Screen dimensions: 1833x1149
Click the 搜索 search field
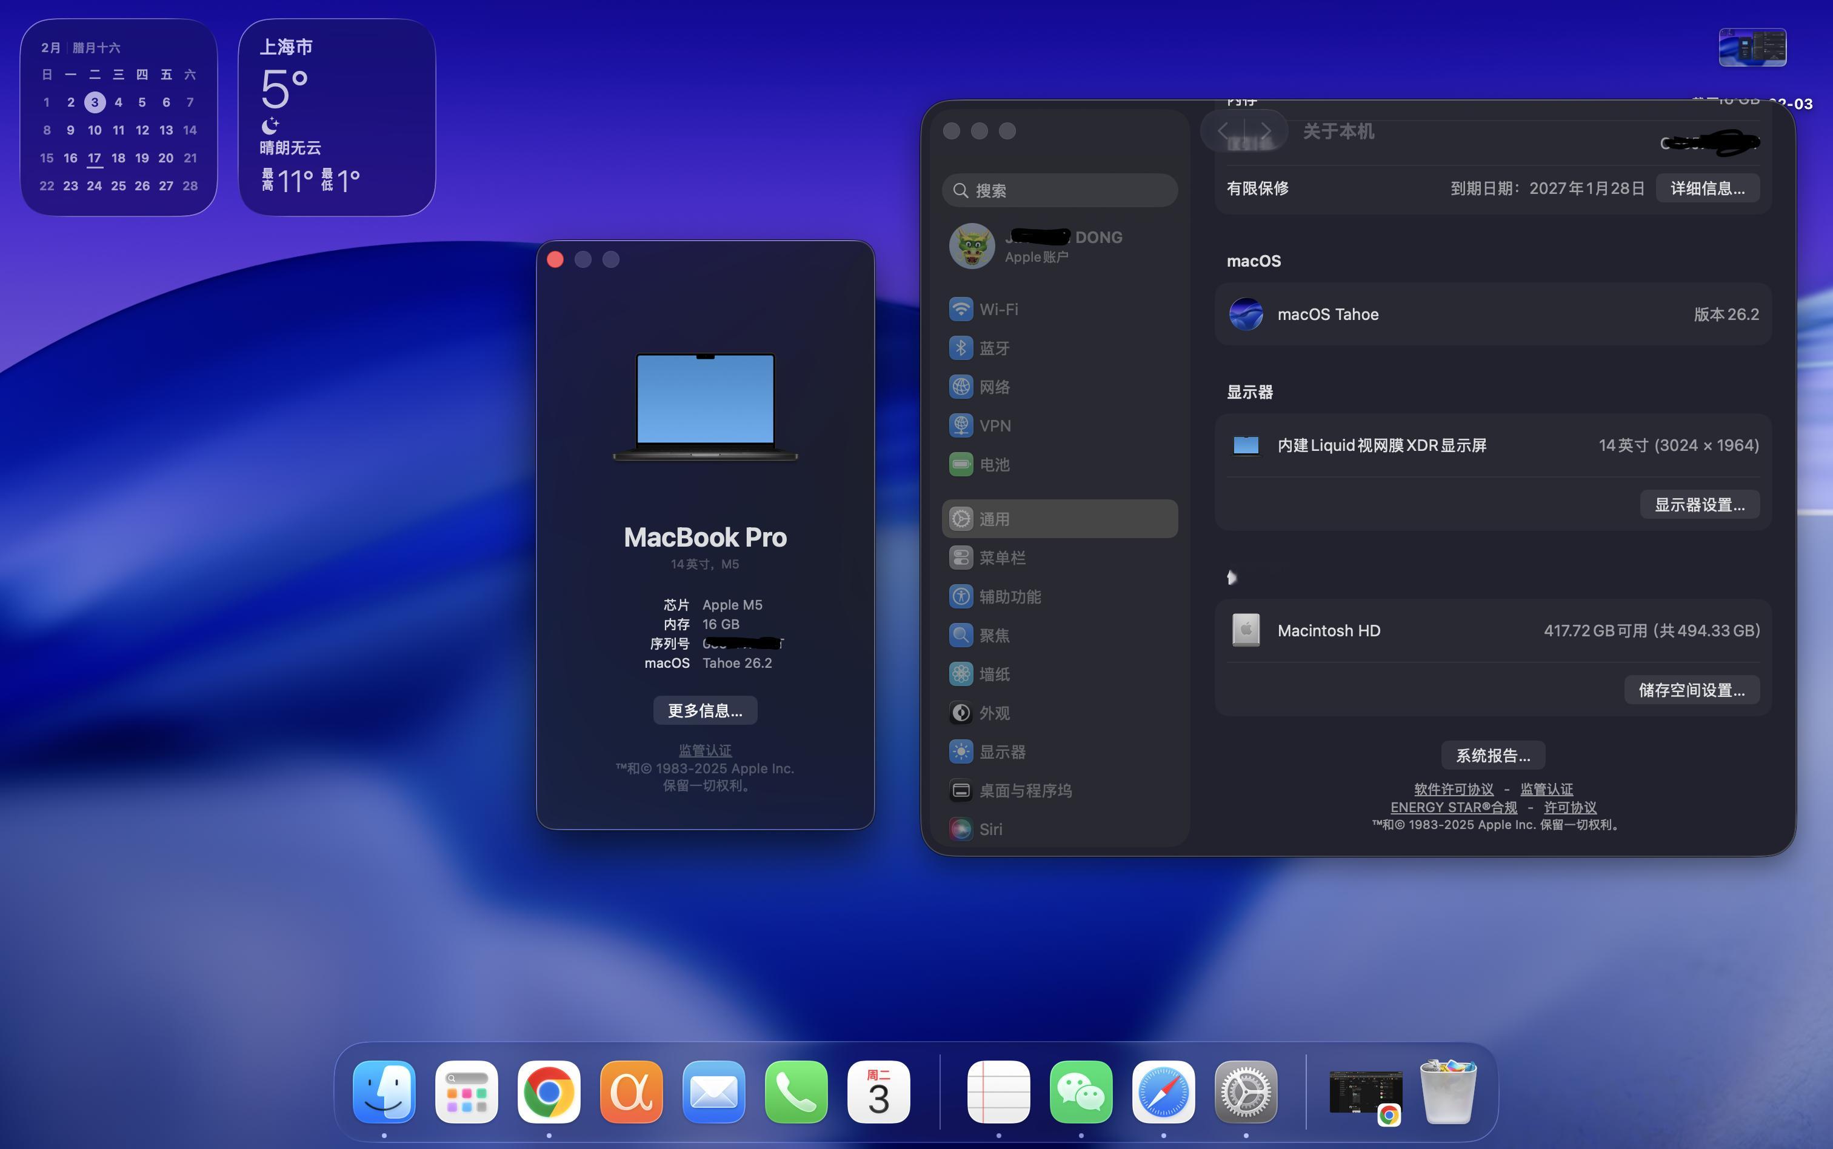1060,190
